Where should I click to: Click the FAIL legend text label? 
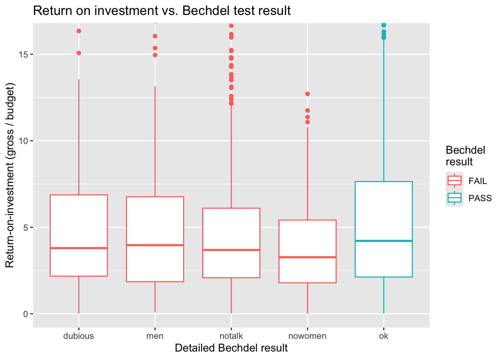tap(478, 181)
